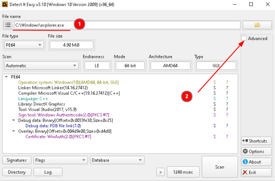Select the Sign tool Windows Authenticode entry

click(x=64, y=115)
